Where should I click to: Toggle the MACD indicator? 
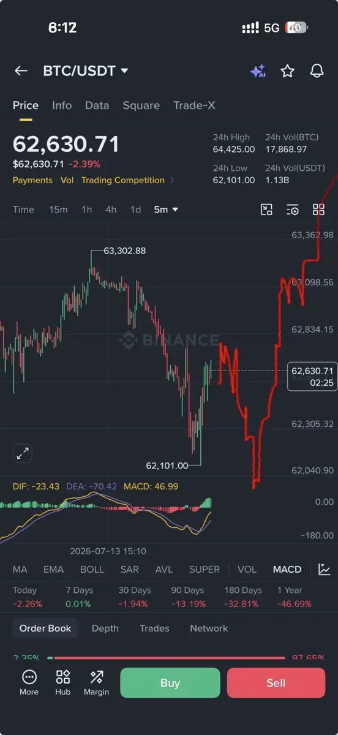pos(287,570)
